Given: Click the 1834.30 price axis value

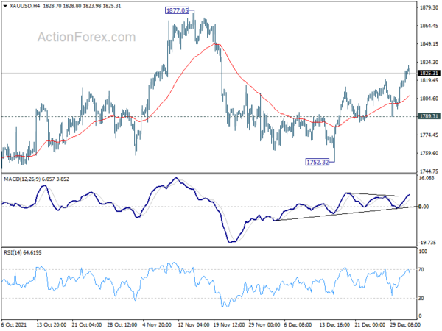Looking at the screenshot, I should click(x=429, y=63).
